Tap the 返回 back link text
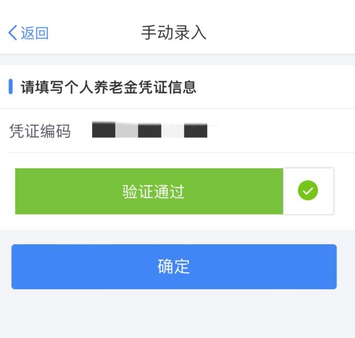The image size is (355, 338). tap(35, 33)
